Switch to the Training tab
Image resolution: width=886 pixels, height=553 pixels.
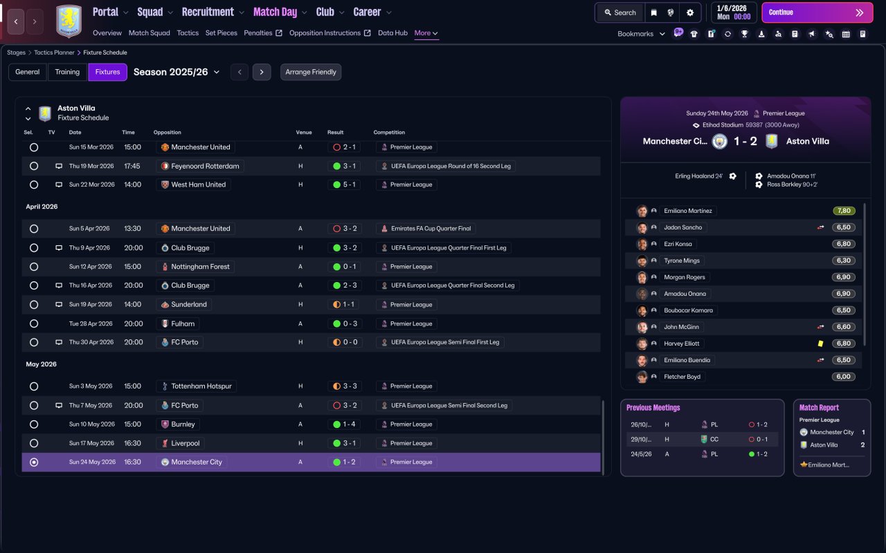[68, 72]
